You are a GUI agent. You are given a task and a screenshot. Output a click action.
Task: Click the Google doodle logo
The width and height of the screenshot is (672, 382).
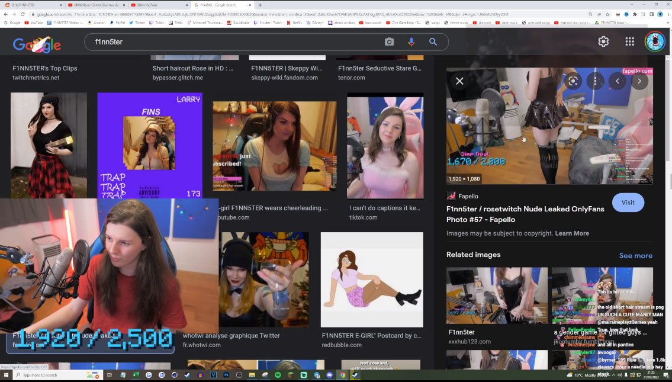click(37, 44)
